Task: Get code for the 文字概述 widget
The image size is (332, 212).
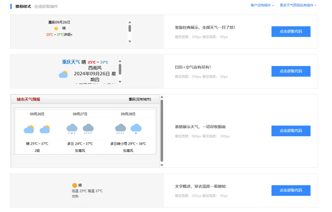Action: (291, 190)
